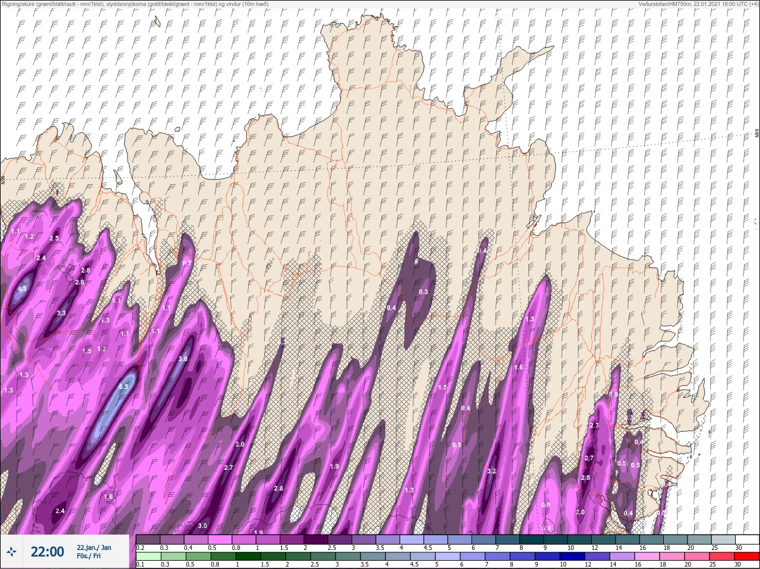Select the pale green 0.1 swatch in lower legend
Screen dimensions: 760x569
148,557
